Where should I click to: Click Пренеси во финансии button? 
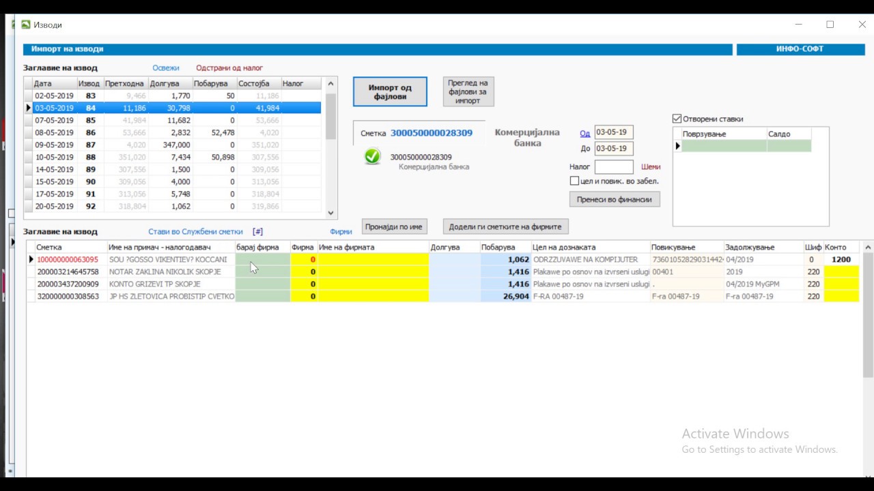click(x=615, y=200)
